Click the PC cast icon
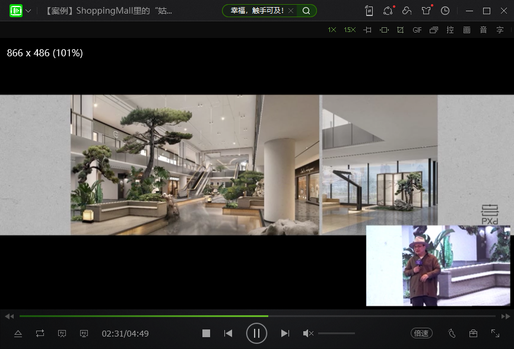Viewport: 514px width, 349px height. pyautogui.click(x=84, y=334)
